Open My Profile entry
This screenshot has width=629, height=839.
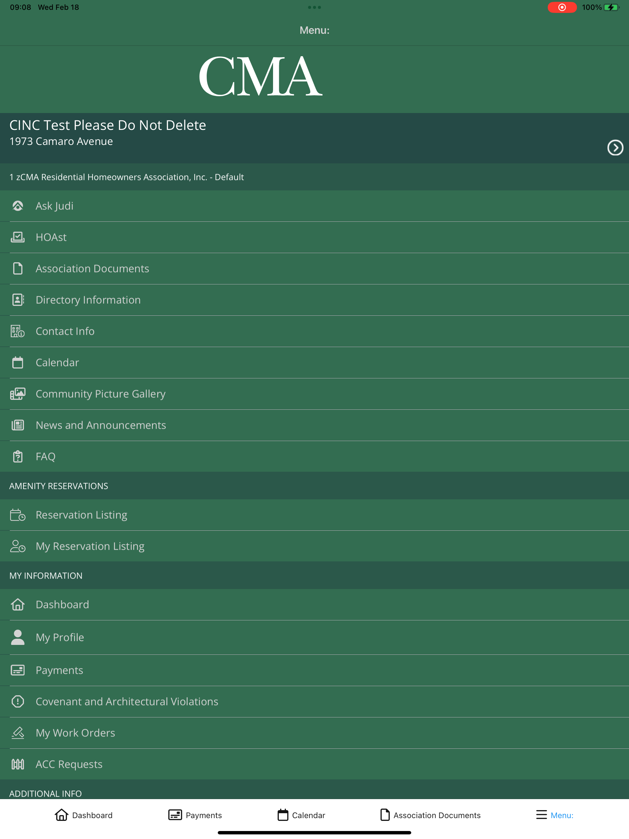(314, 637)
